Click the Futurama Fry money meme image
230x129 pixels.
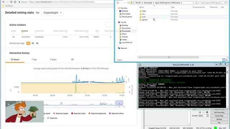24,111
